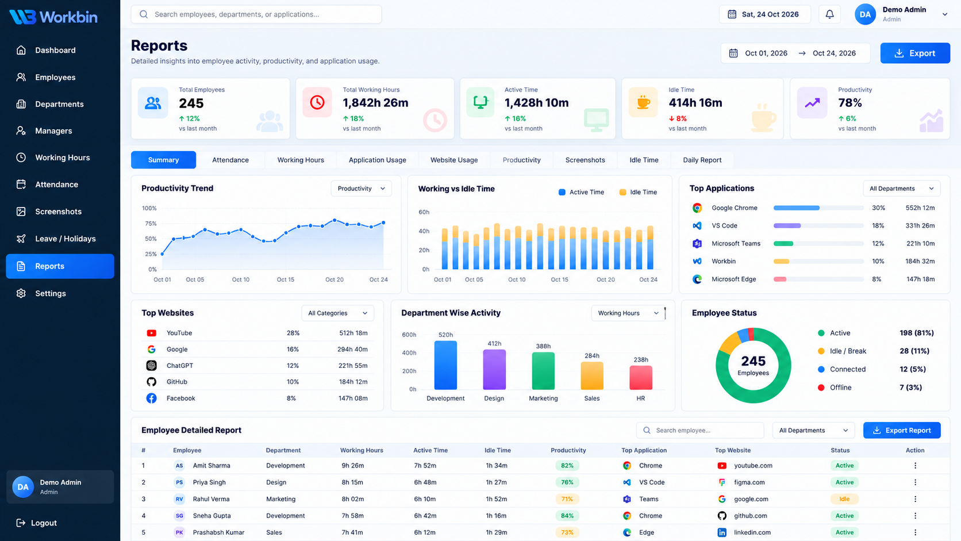Switch to the Attendance report tab
The height and width of the screenshot is (541, 961).
point(230,160)
